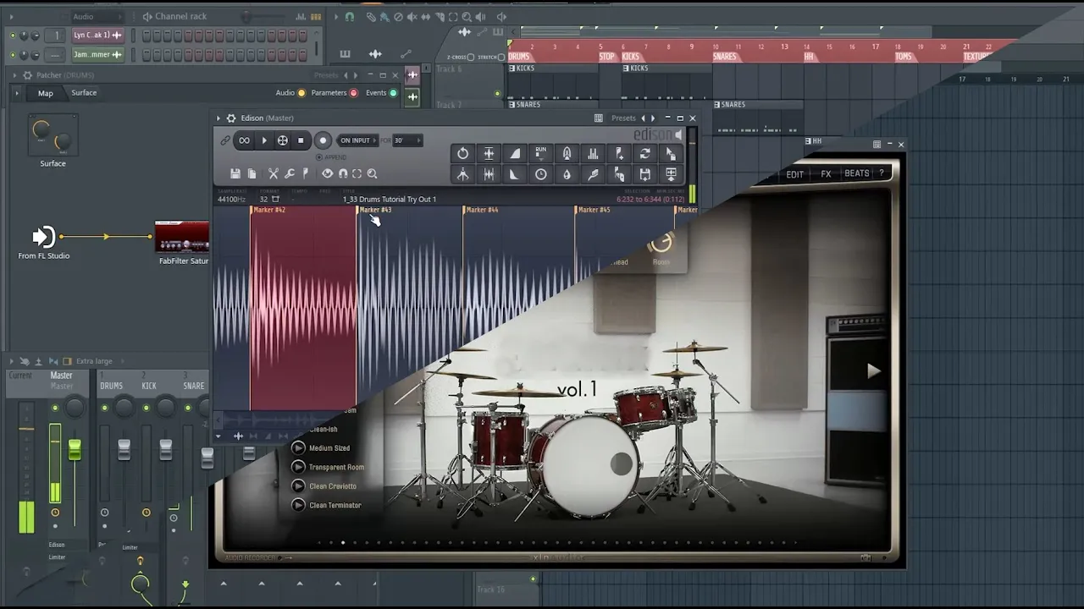This screenshot has width=1084, height=609.
Task: Save the sample with Edison's floppy disk icon
Action: (235, 173)
